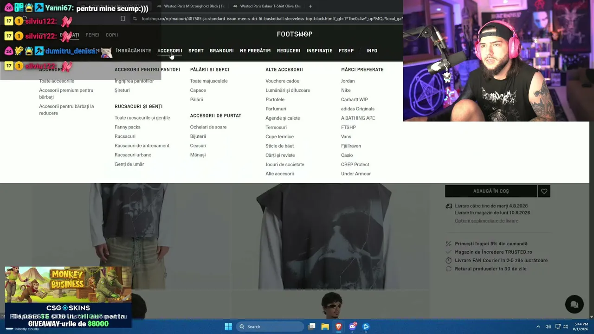
Task: Click the Footshop logo
Action: 295,34
